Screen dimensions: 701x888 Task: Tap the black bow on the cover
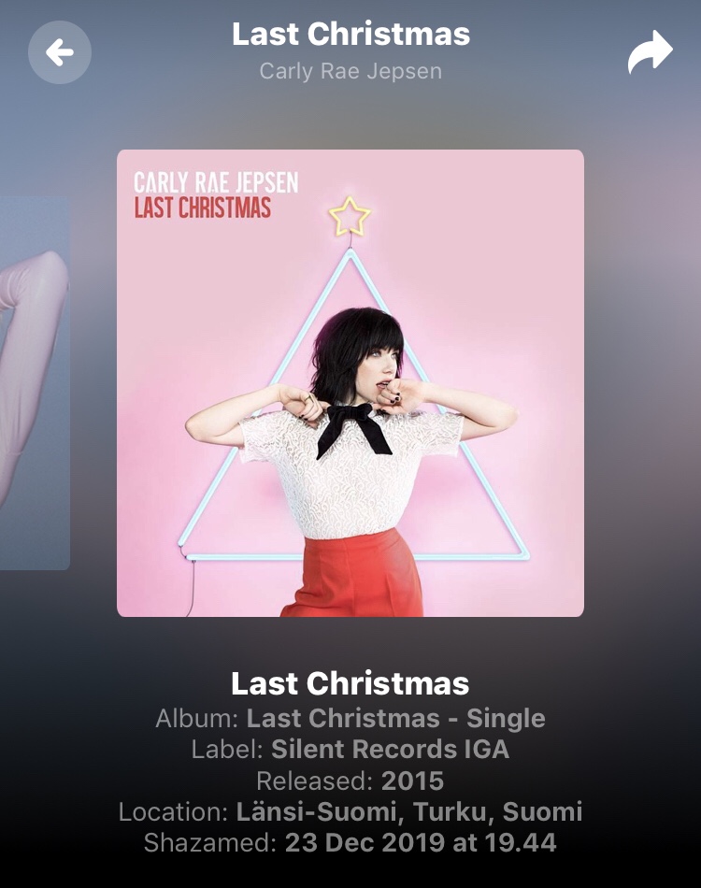click(x=353, y=430)
